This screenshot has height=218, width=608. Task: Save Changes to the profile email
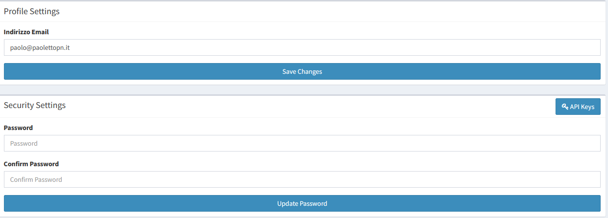click(x=302, y=71)
